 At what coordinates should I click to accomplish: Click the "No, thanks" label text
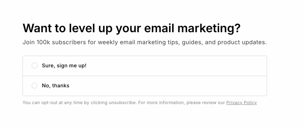56,86
